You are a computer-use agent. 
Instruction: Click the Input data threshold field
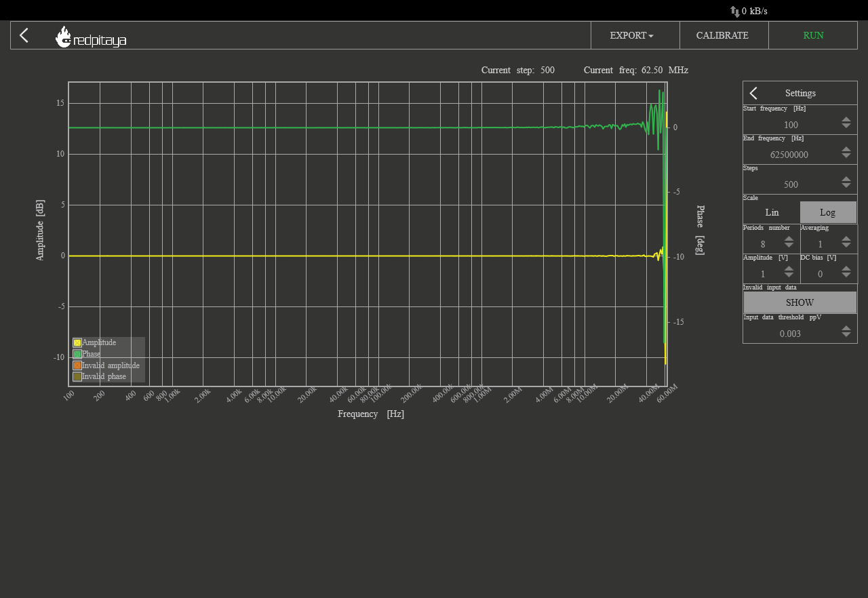tap(791, 334)
